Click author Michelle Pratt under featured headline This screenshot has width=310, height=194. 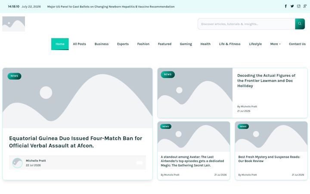pyautogui.click(x=36, y=160)
